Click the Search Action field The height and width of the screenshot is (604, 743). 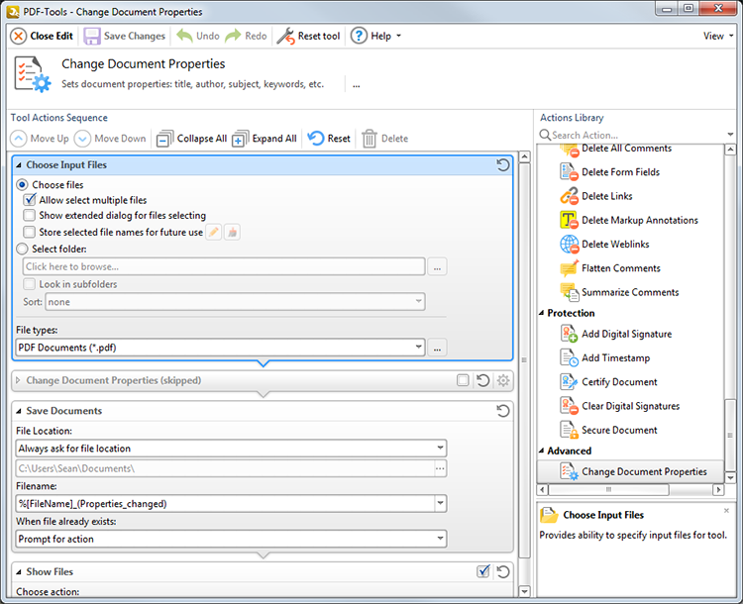point(631,135)
